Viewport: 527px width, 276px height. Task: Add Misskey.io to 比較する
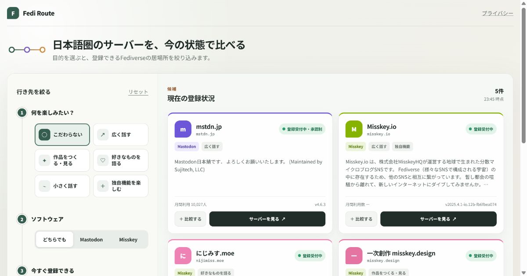point(361,219)
